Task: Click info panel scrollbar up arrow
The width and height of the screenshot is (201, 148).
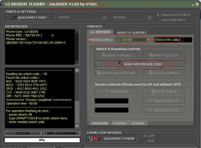Action: click(x=77, y=32)
